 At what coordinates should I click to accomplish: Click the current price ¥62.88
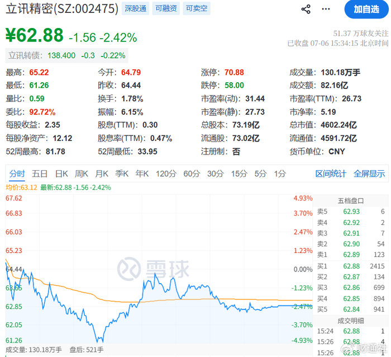point(35,35)
